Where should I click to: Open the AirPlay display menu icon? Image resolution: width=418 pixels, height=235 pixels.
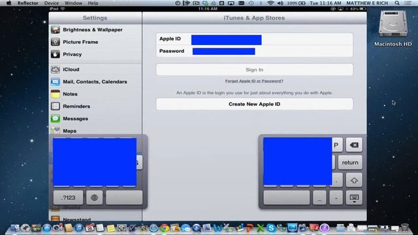pos(231,3)
